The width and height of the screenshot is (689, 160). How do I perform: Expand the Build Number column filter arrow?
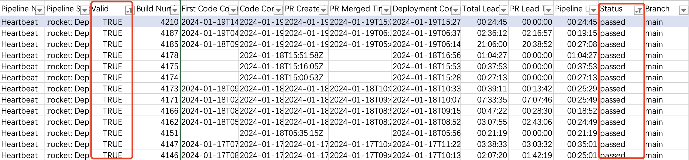coord(175,11)
